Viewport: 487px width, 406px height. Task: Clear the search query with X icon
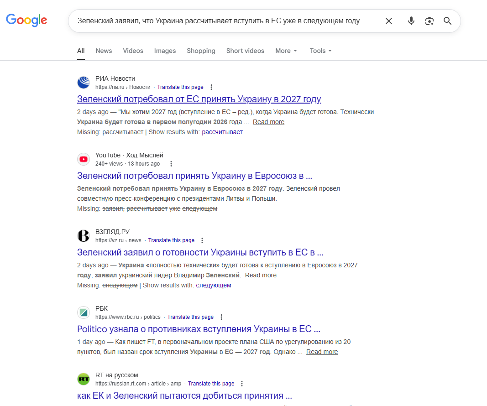tap(388, 21)
